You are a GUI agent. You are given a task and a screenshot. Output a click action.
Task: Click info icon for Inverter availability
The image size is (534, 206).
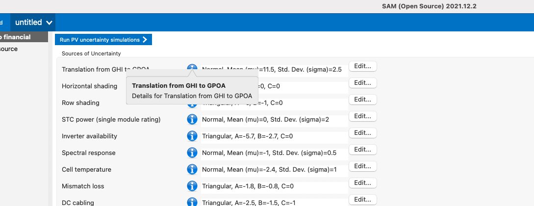pos(192,136)
